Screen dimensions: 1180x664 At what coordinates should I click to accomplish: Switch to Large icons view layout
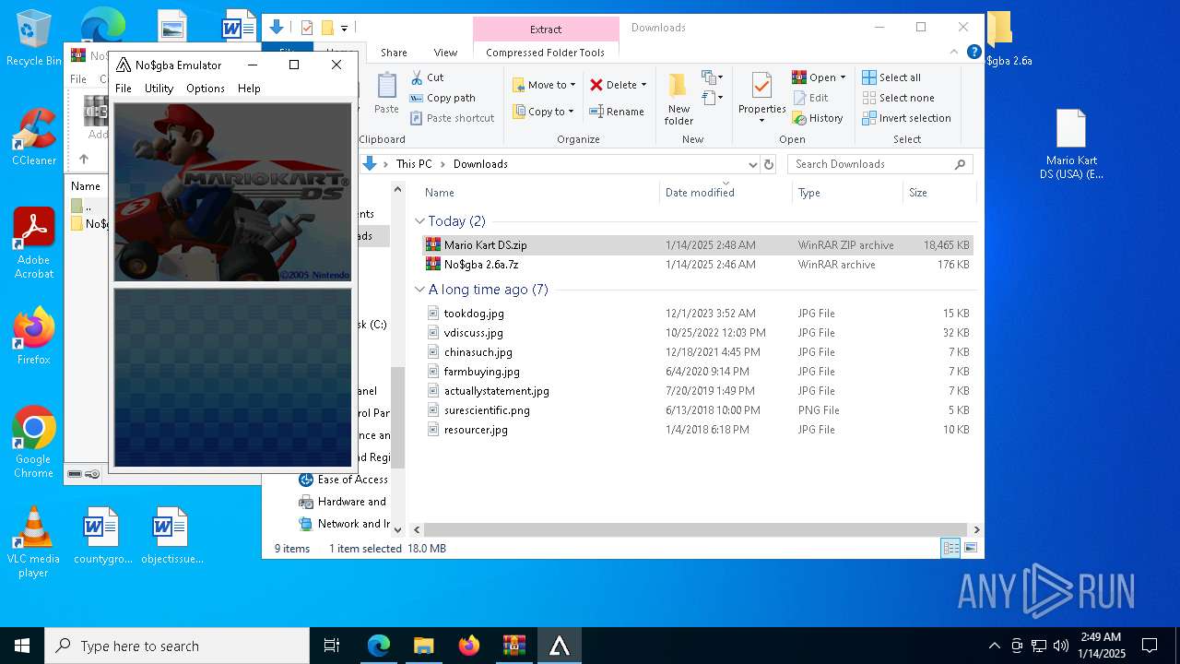click(x=970, y=548)
